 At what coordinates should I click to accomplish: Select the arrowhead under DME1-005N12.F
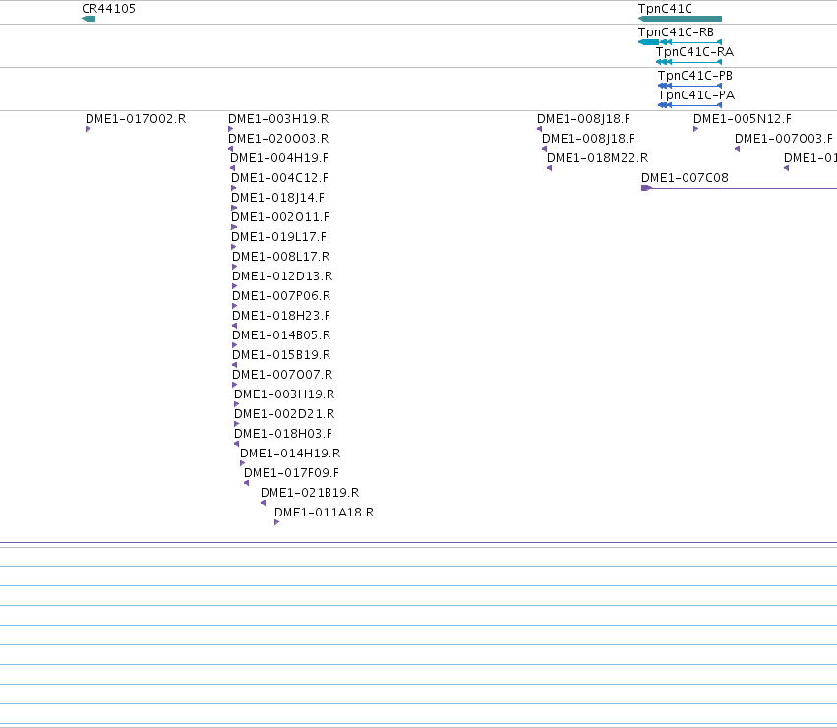[696, 129]
